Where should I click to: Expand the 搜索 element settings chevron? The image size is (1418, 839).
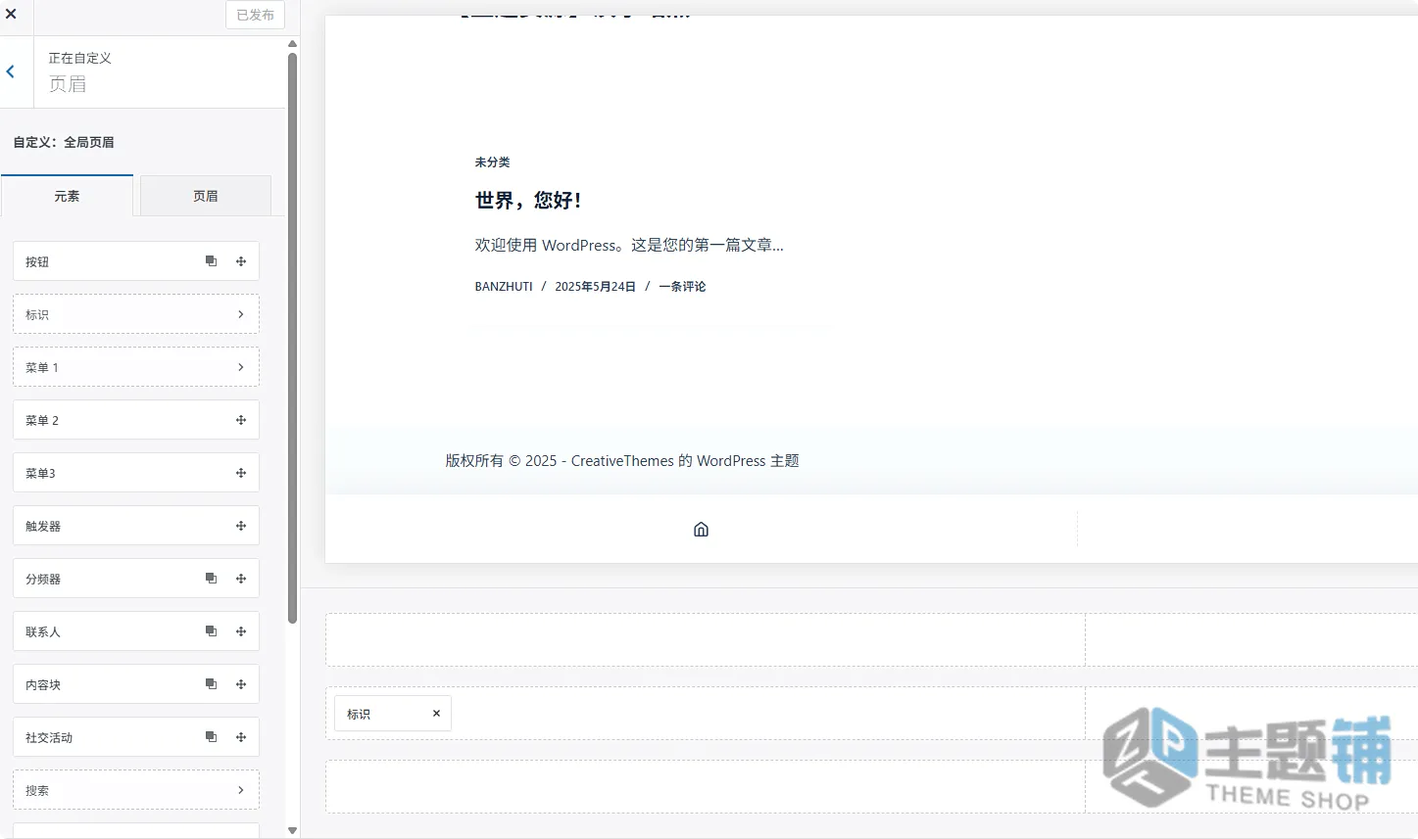(x=241, y=790)
